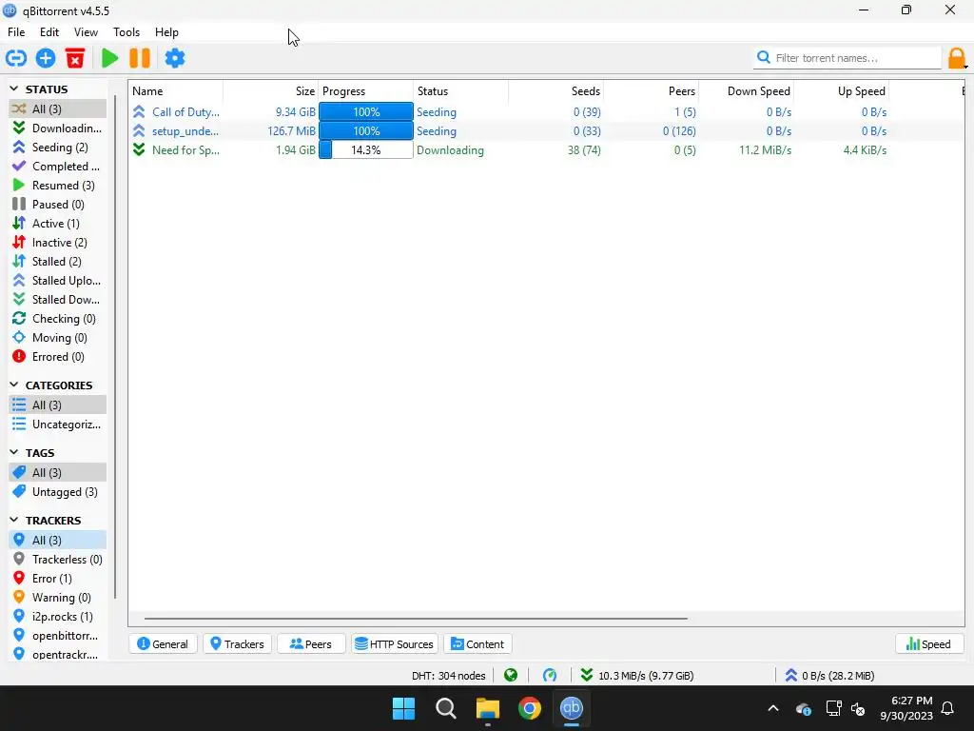This screenshot has height=731, width=974.
Task: Select the Active (1) status filter
Action: pos(58,223)
